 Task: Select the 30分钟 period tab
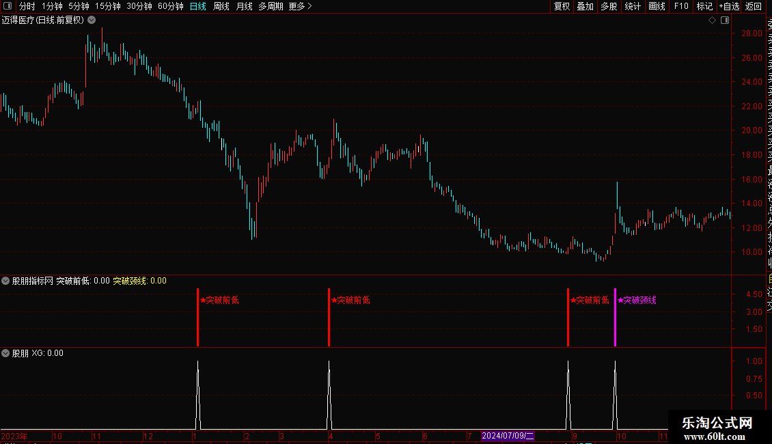click(139, 6)
